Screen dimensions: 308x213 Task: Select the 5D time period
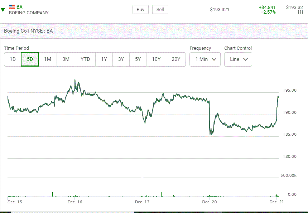point(30,59)
